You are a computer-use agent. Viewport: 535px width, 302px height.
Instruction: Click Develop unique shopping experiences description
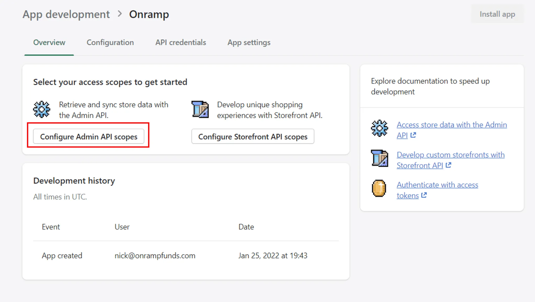point(270,110)
